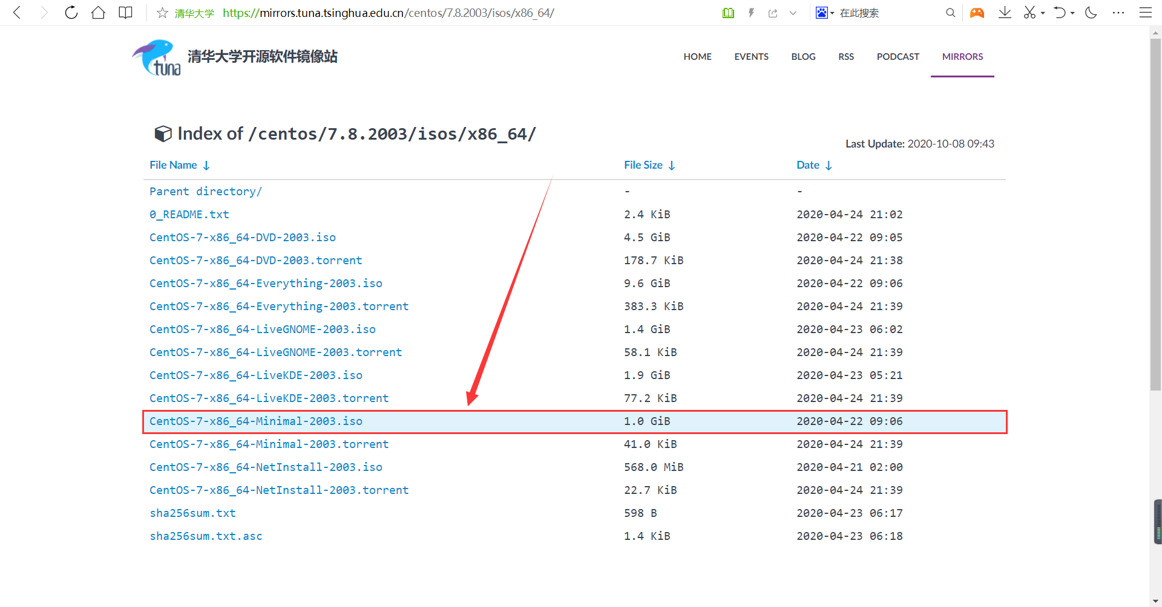Click the File Name sort arrow icon

206,166
